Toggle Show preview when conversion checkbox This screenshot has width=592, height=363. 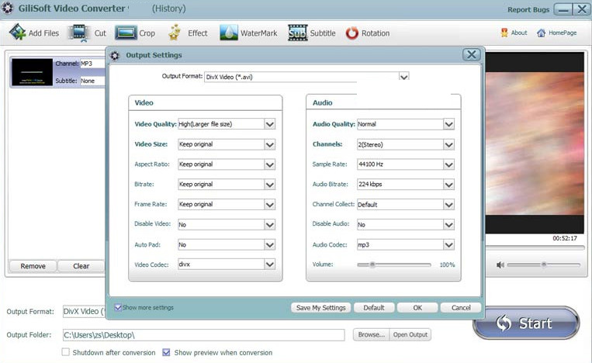coord(166,352)
